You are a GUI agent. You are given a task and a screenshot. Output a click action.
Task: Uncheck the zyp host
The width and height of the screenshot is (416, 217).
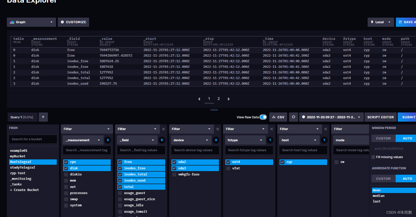(303, 162)
